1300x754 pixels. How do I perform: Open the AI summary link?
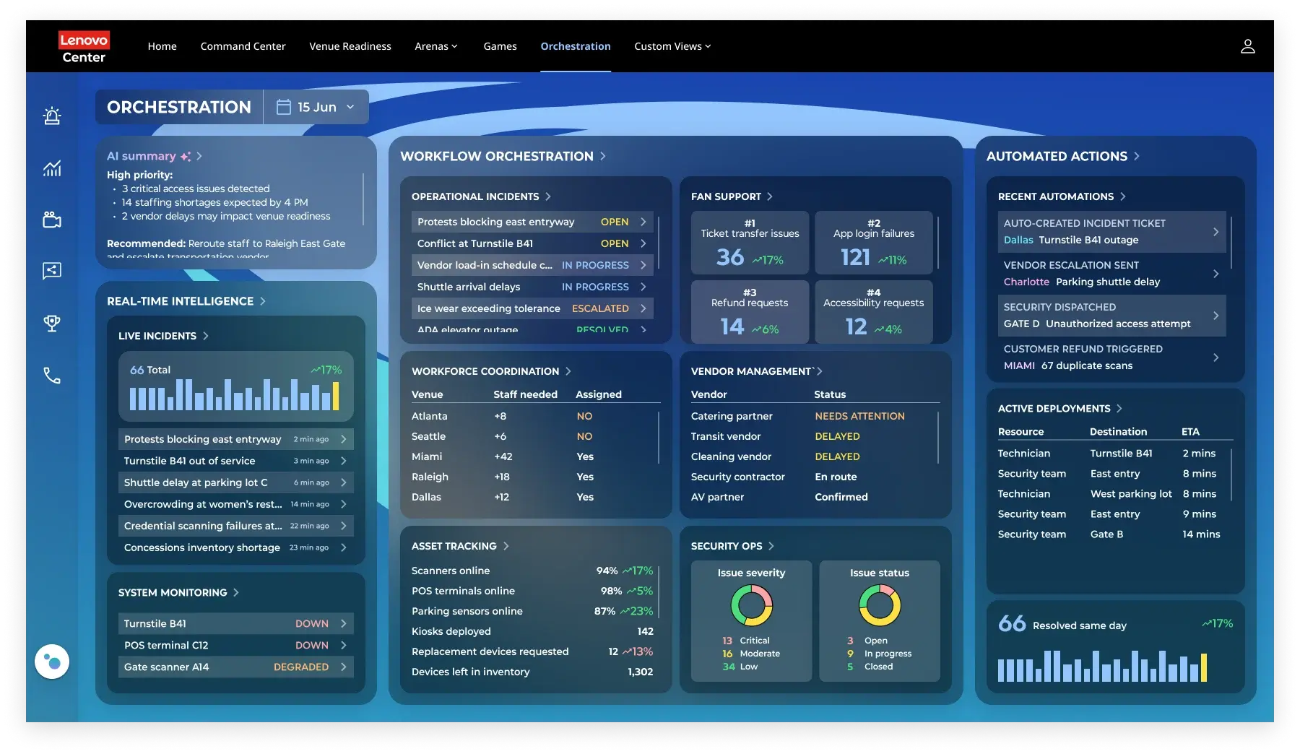click(x=155, y=156)
